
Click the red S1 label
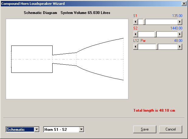pyautogui.click(x=135, y=16)
